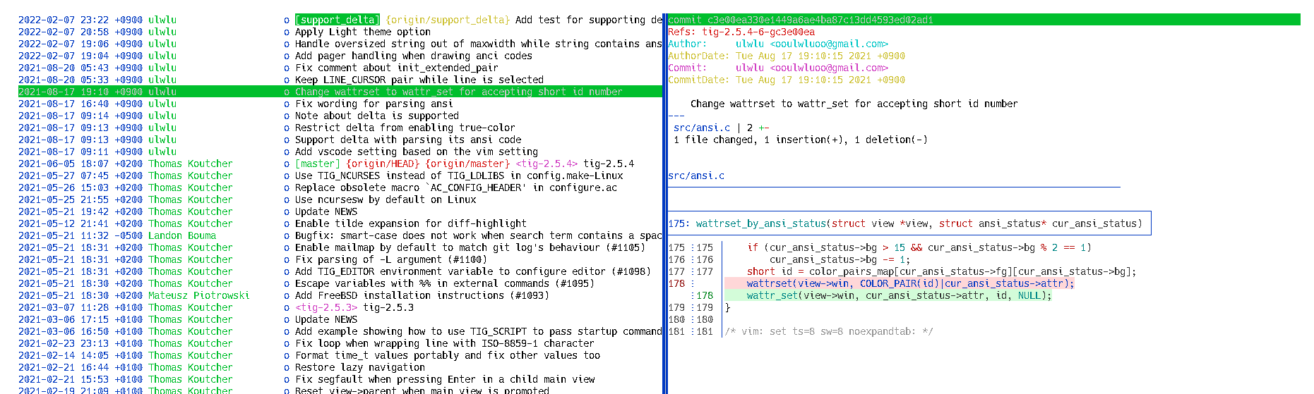1314x394 pixels.
Task: Click the {origin/master} ref label
Action: (x=467, y=164)
